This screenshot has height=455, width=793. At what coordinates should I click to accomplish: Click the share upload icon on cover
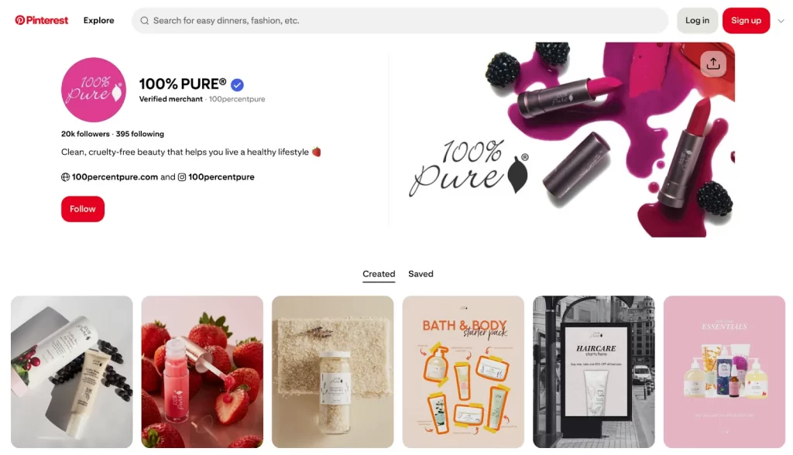point(713,63)
